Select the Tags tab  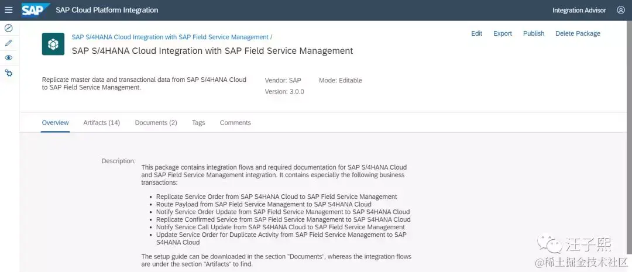198,123
